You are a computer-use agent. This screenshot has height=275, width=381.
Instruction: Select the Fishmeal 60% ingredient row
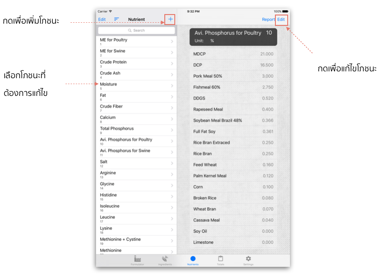coord(233,87)
